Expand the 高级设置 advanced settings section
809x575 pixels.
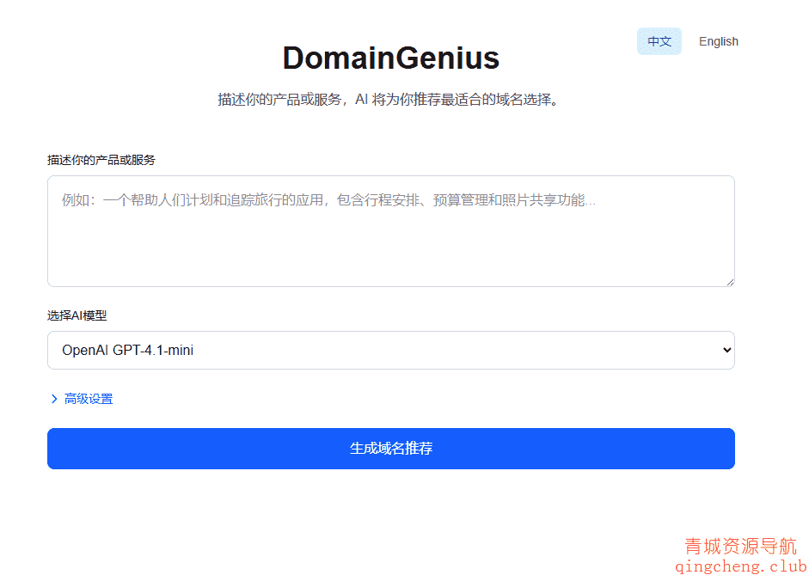coord(87,398)
